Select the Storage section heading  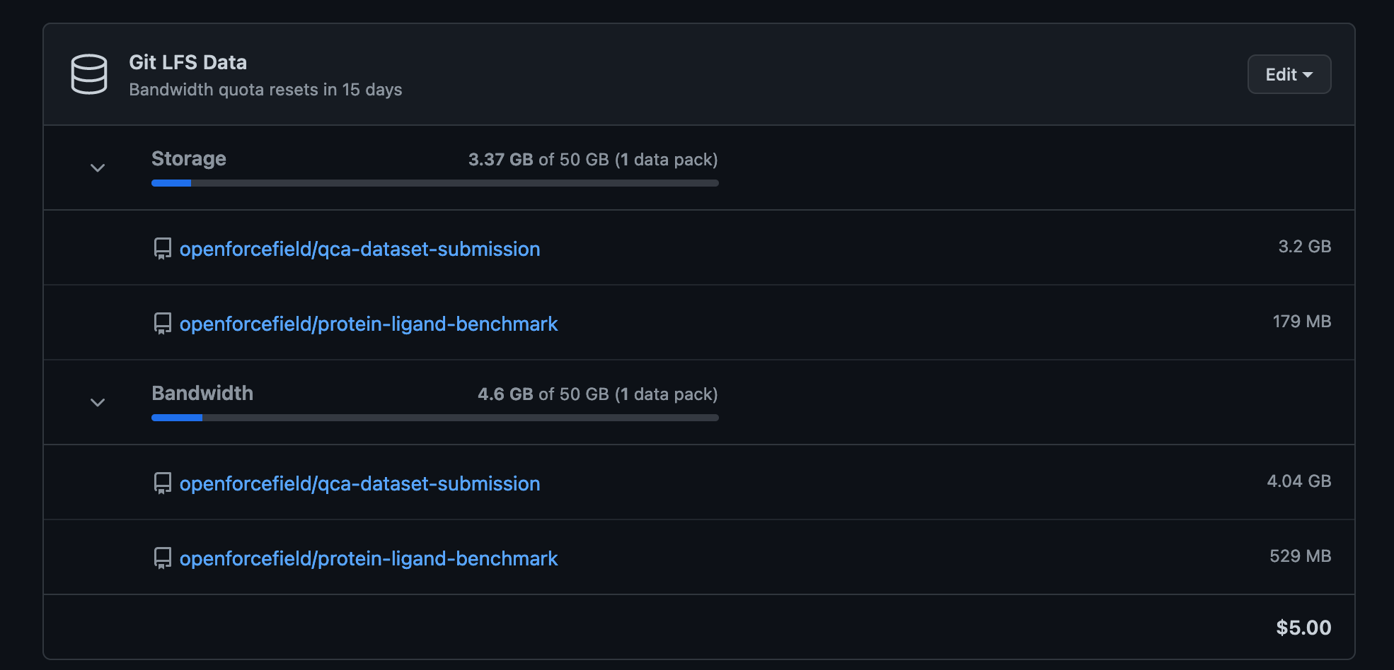point(188,158)
